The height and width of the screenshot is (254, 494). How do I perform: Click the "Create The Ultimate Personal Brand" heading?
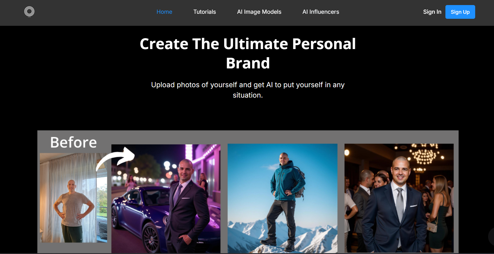point(248,53)
